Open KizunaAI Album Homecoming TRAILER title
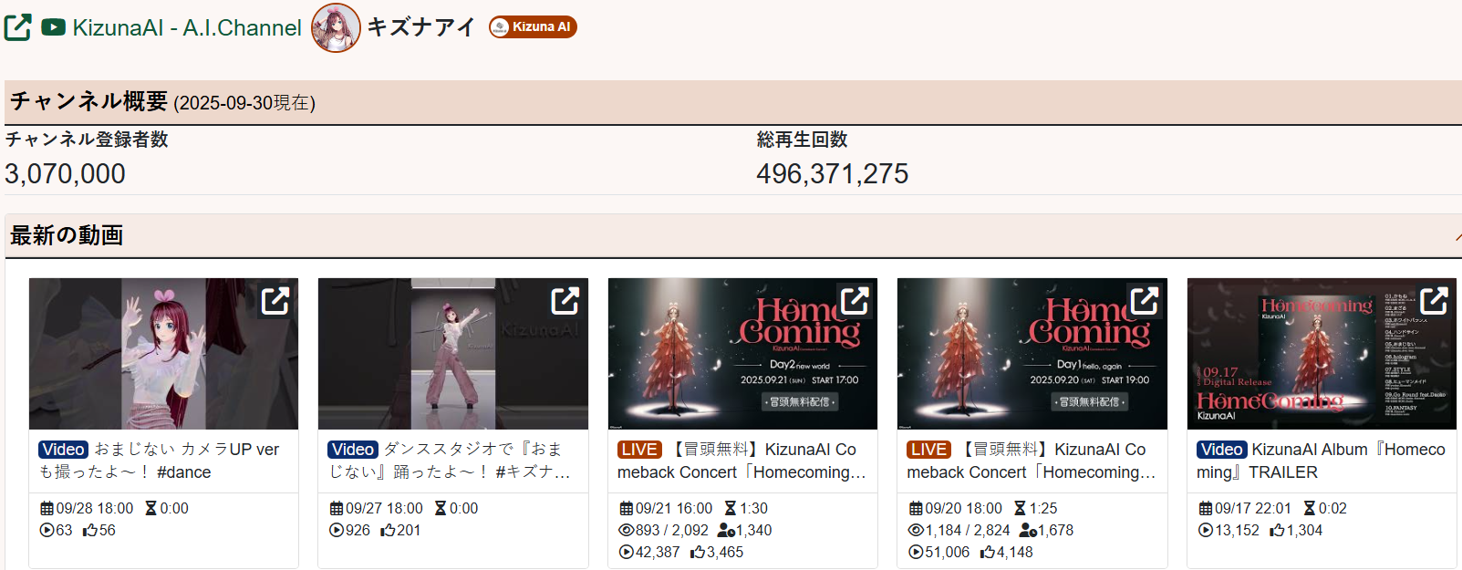Screen dimensions: 1462x570 click(1321, 461)
